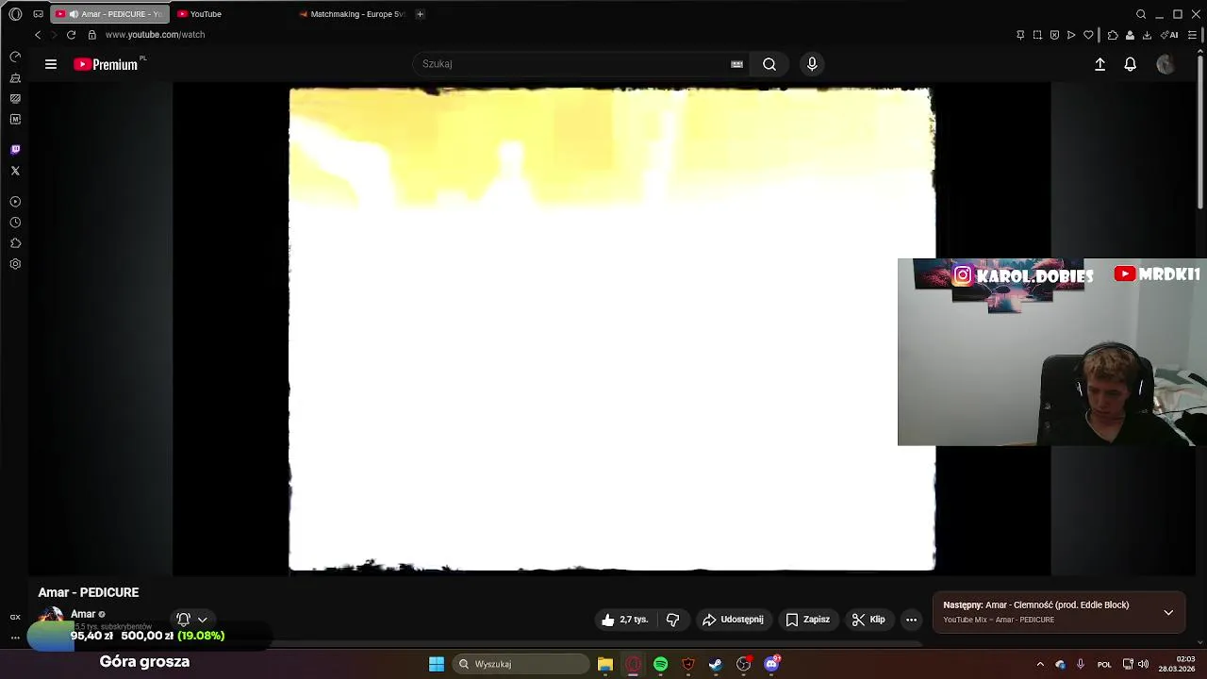Open the ad blocker shield icon

point(1054,35)
